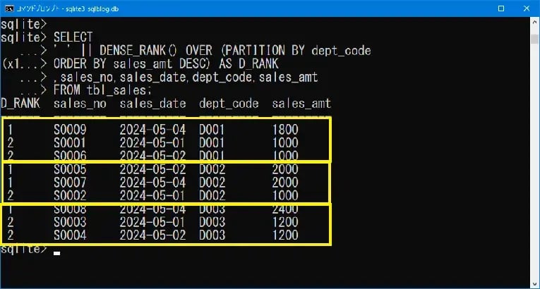Click sales number S0005 in results
540x289 pixels.
pyautogui.click(x=71, y=169)
